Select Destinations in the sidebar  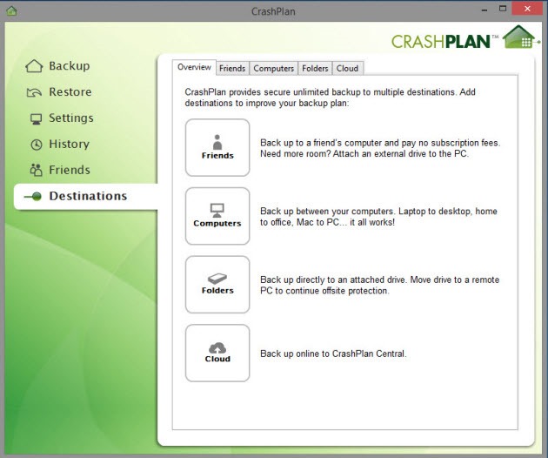85,196
